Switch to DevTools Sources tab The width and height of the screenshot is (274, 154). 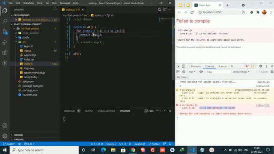223,66
